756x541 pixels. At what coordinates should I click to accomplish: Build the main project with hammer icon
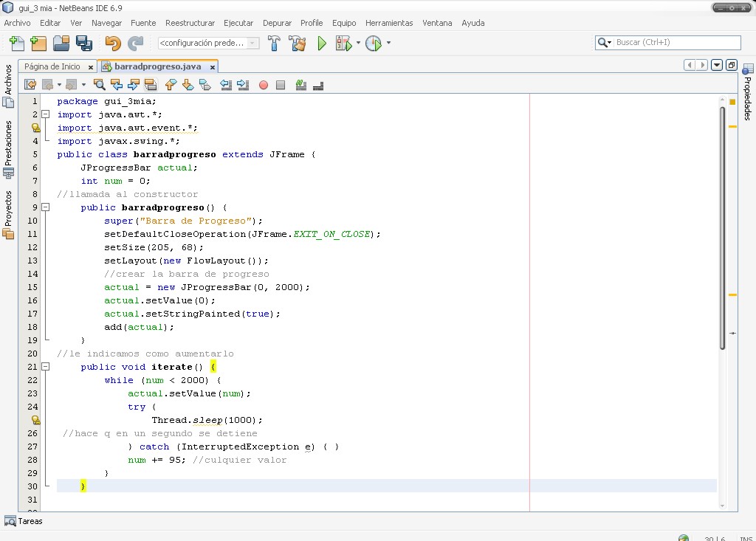[274, 44]
